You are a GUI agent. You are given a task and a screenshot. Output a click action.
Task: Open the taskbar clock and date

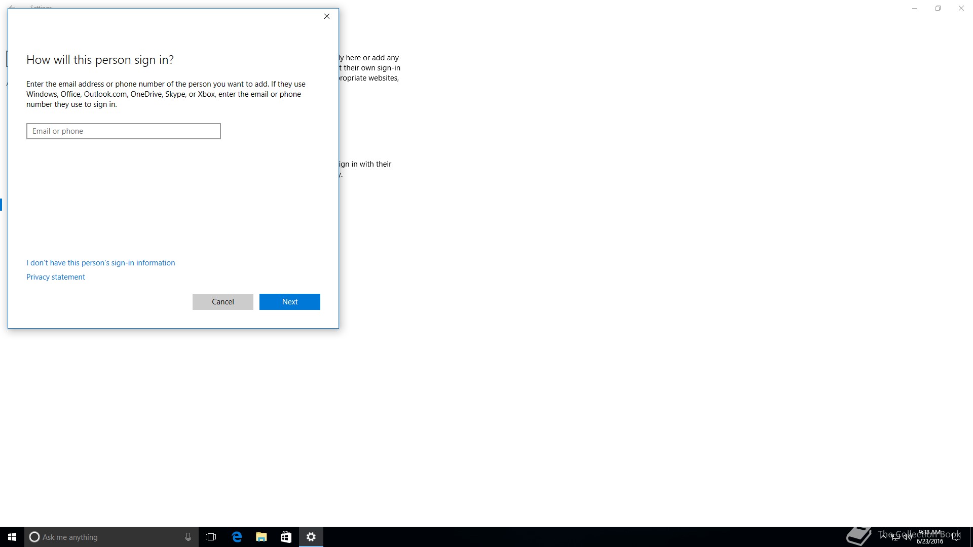click(930, 537)
